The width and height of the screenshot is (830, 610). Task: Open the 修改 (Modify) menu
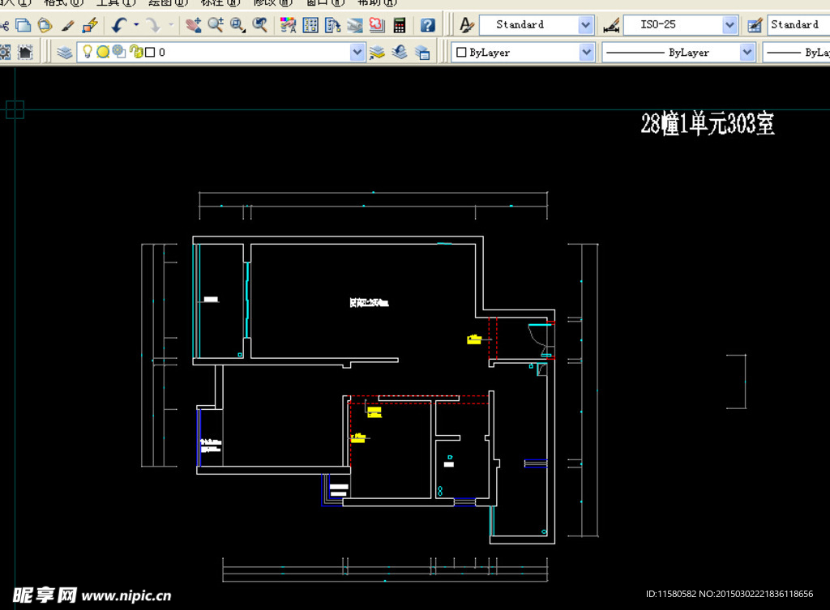(272, 2)
